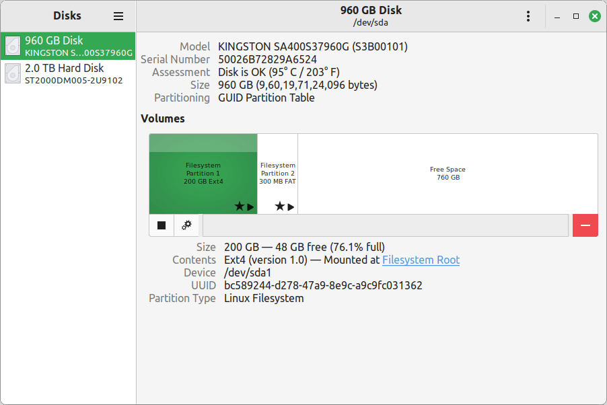This screenshot has height=405, width=607.
Task: Click the 2.0 TB hard disk icon
Action: 13,73
